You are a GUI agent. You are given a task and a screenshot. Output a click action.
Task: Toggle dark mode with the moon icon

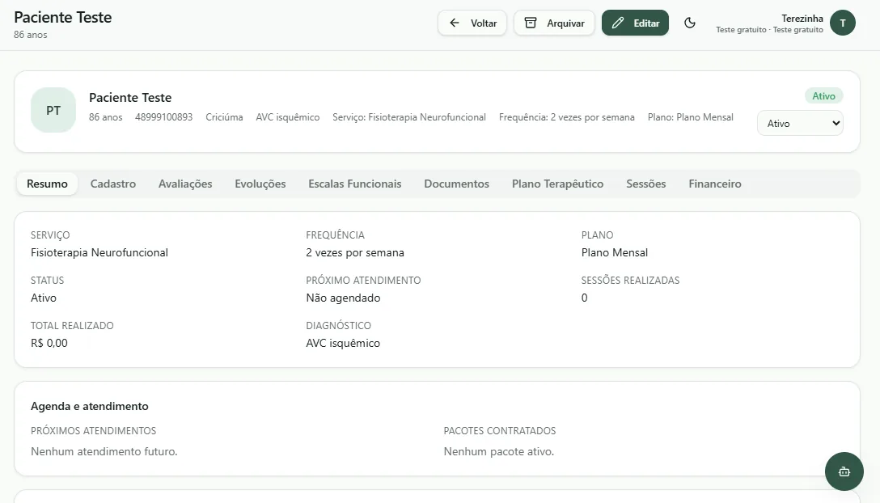pos(690,23)
